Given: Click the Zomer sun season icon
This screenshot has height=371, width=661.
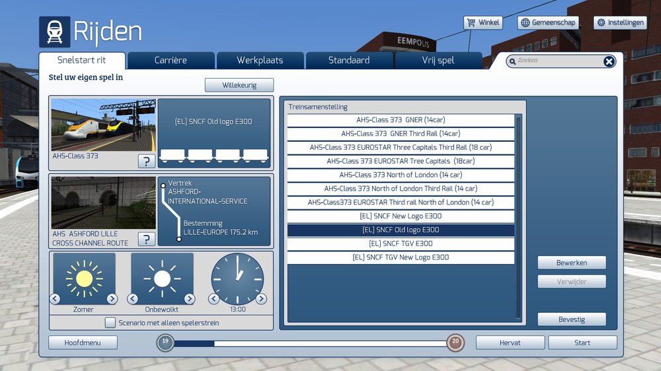Looking at the screenshot, I should (84, 279).
